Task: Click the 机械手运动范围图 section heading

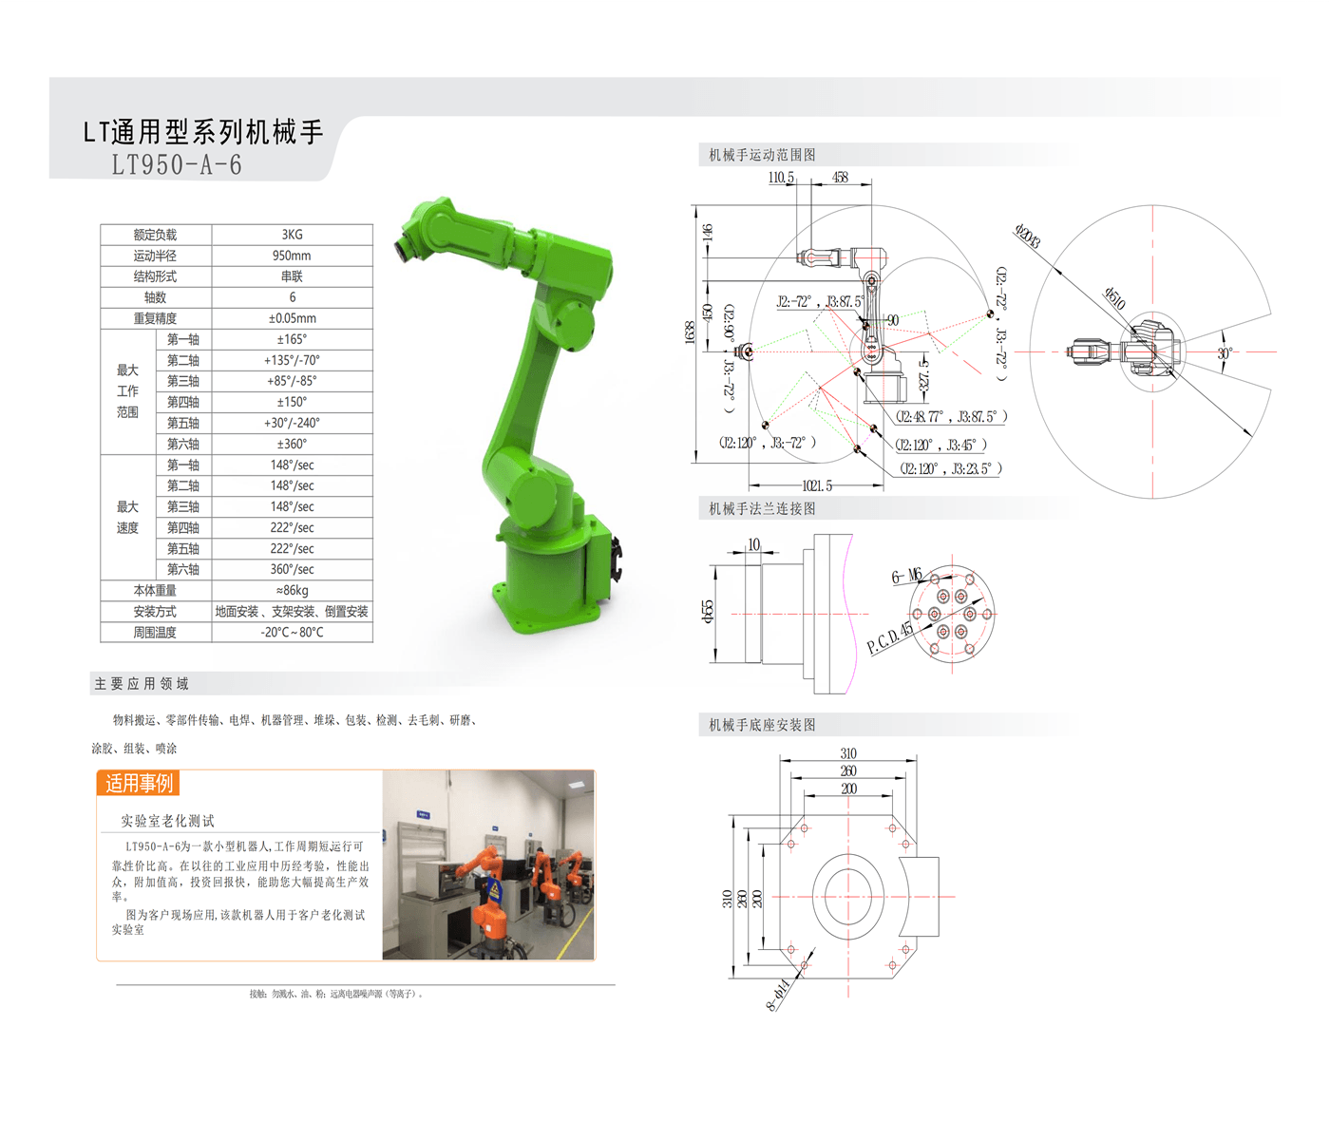Action: click(x=762, y=155)
